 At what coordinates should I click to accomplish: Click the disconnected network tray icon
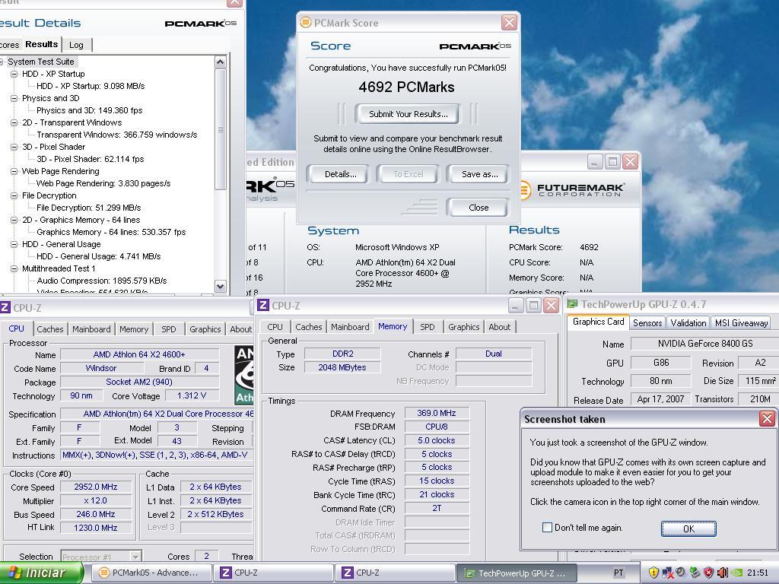pyautogui.click(x=668, y=573)
